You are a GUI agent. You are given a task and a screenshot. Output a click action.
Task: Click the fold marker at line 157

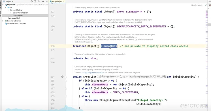coord(66,88)
